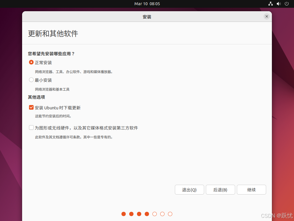The image size is (294, 221).
Task: Close the 安装 installer window
Action: pos(267,16)
